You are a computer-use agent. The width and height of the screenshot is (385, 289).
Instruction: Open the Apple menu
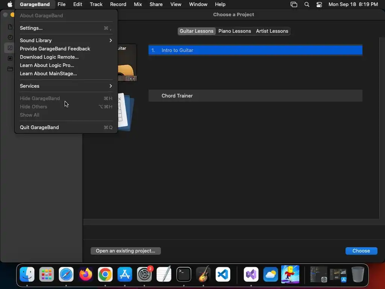(10, 5)
